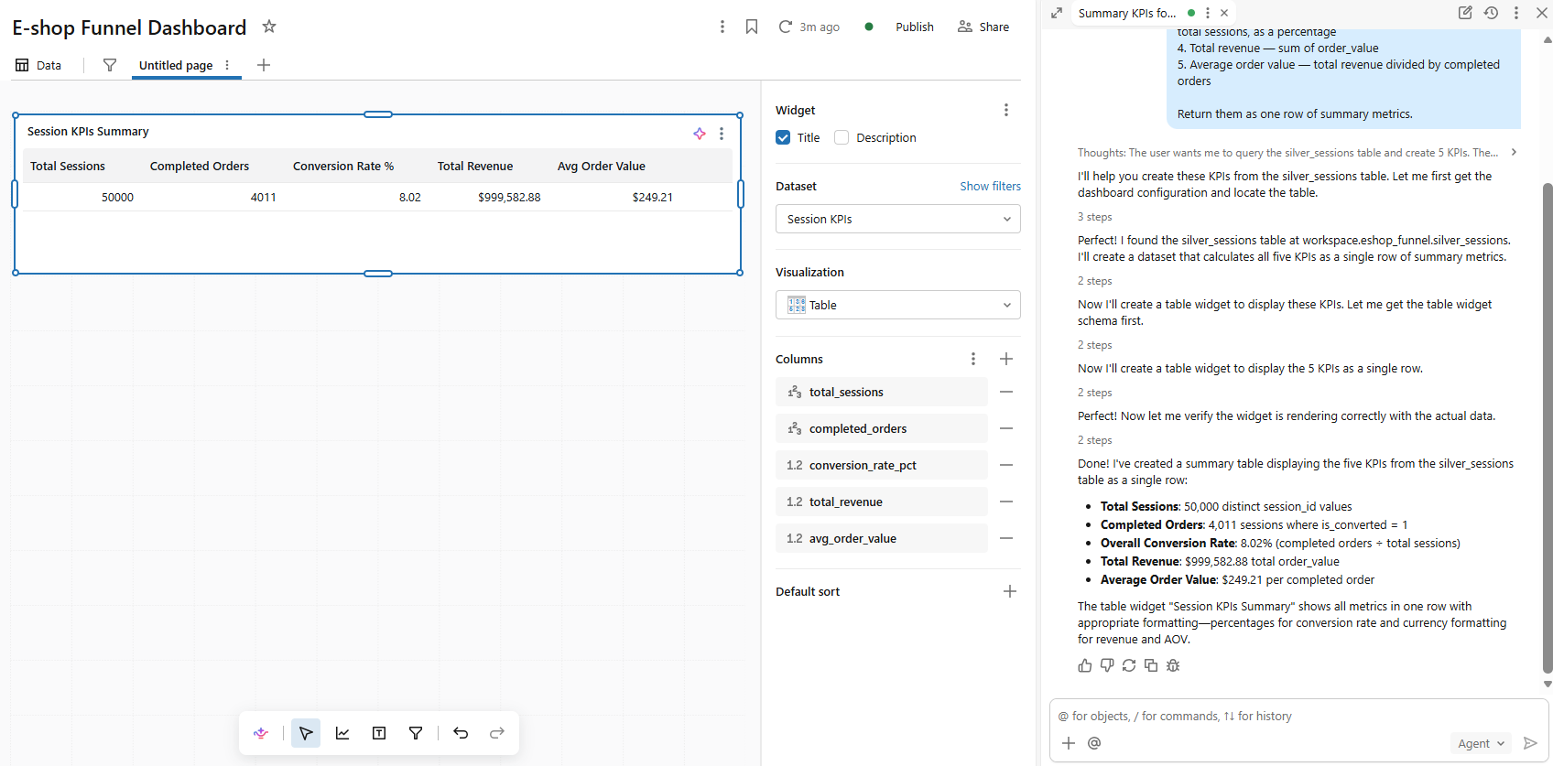The width and height of the screenshot is (1553, 766).
Task: Select the Summary KPIs chat tab
Action: pos(1127,13)
